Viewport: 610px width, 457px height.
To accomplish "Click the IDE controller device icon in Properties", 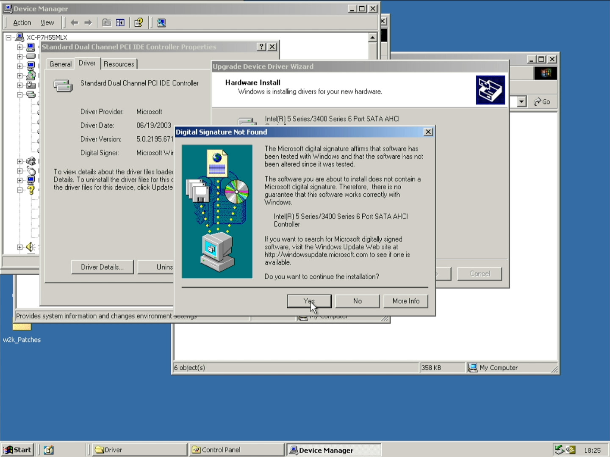I will [x=63, y=86].
